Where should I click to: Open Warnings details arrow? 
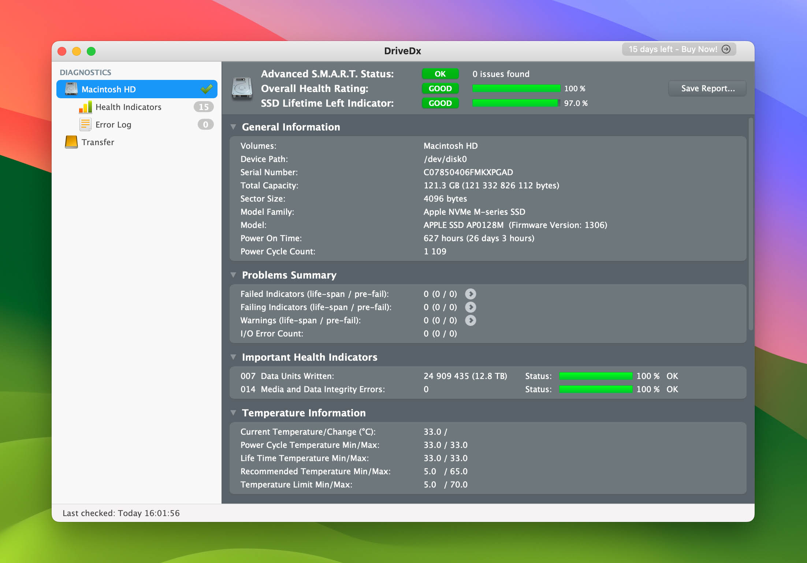click(471, 320)
